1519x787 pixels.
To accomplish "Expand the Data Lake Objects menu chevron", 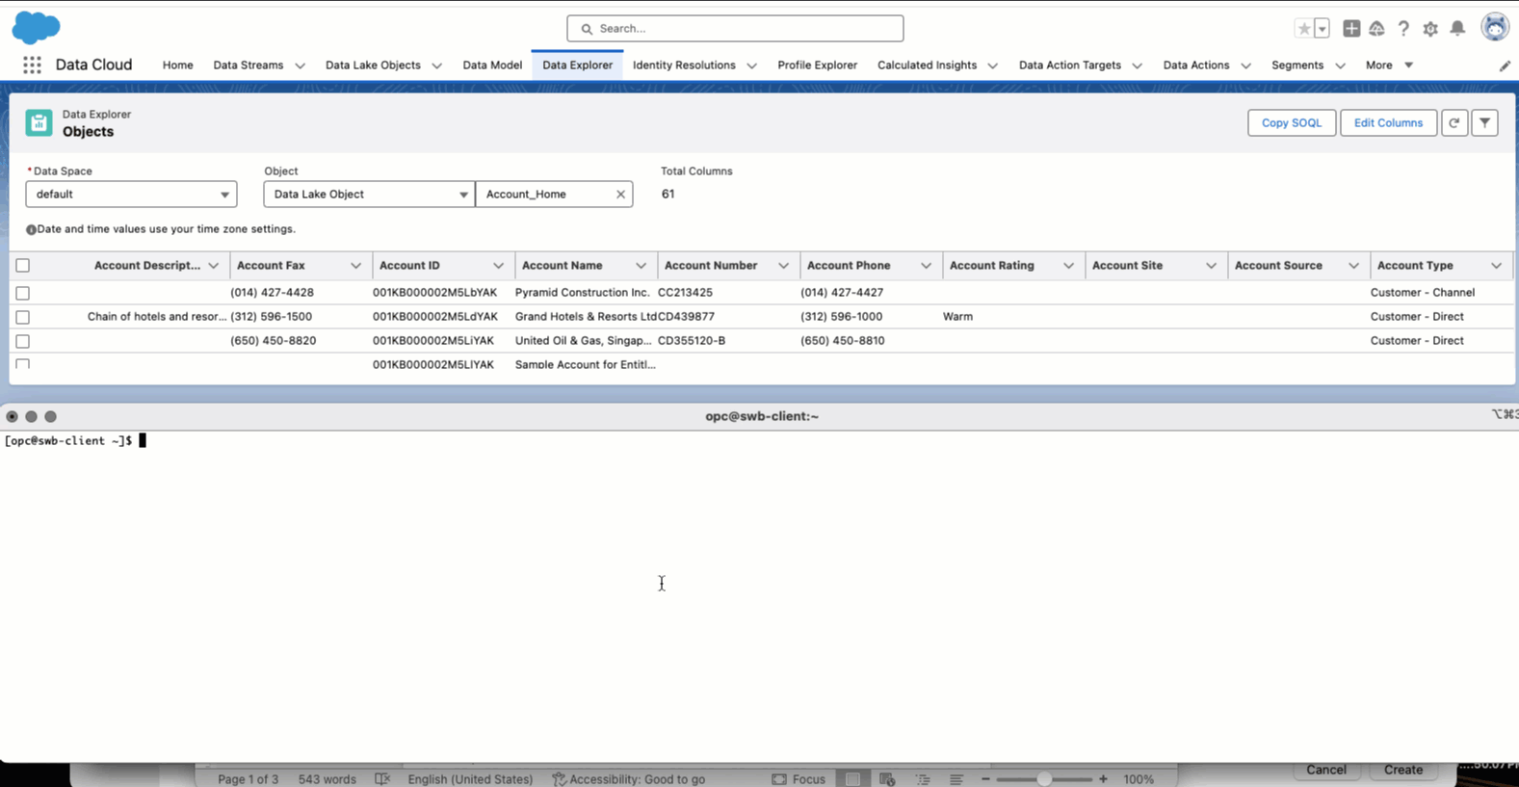I will click(436, 66).
